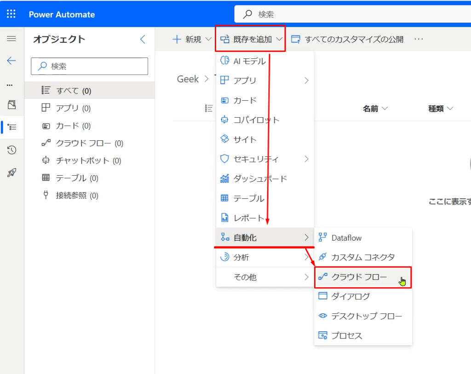Choose テーブル from the add-existing menu
The width and height of the screenshot is (471, 374).
coord(265,198)
